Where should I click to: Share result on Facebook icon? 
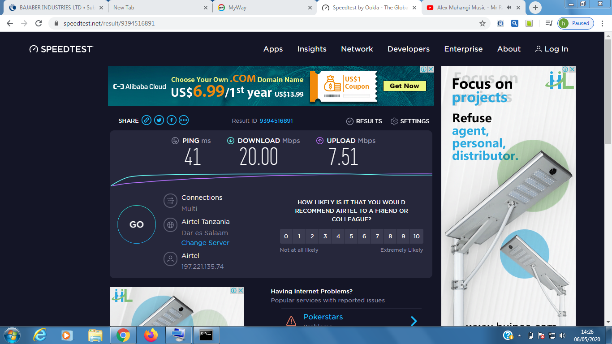click(172, 120)
